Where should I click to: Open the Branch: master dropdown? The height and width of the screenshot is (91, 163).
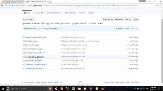pos(29,19)
